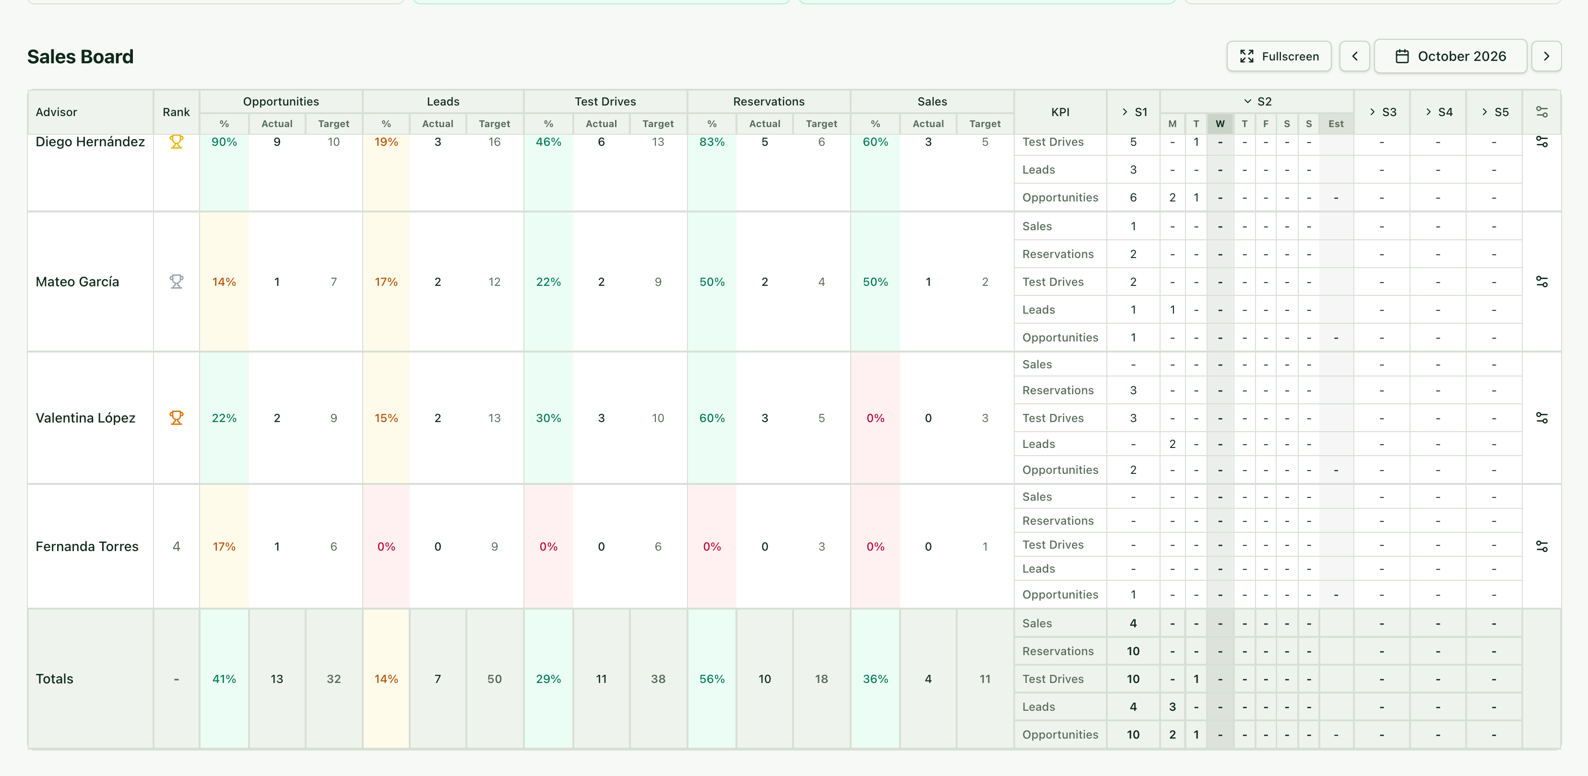Screen dimensions: 1588x776
Task: Expand the S5 week column
Action: (x=1494, y=112)
